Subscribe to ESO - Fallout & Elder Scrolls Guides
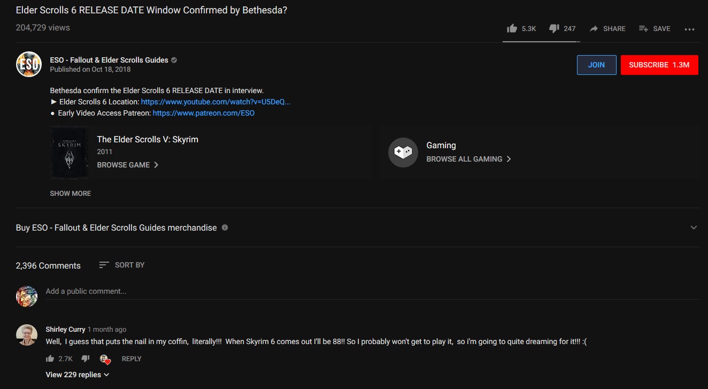Viewport: 708px width, 389px height. [659, 64]
